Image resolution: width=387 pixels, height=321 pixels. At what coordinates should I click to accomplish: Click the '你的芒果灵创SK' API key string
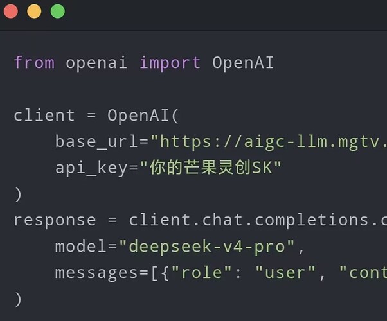pos(210,168)
